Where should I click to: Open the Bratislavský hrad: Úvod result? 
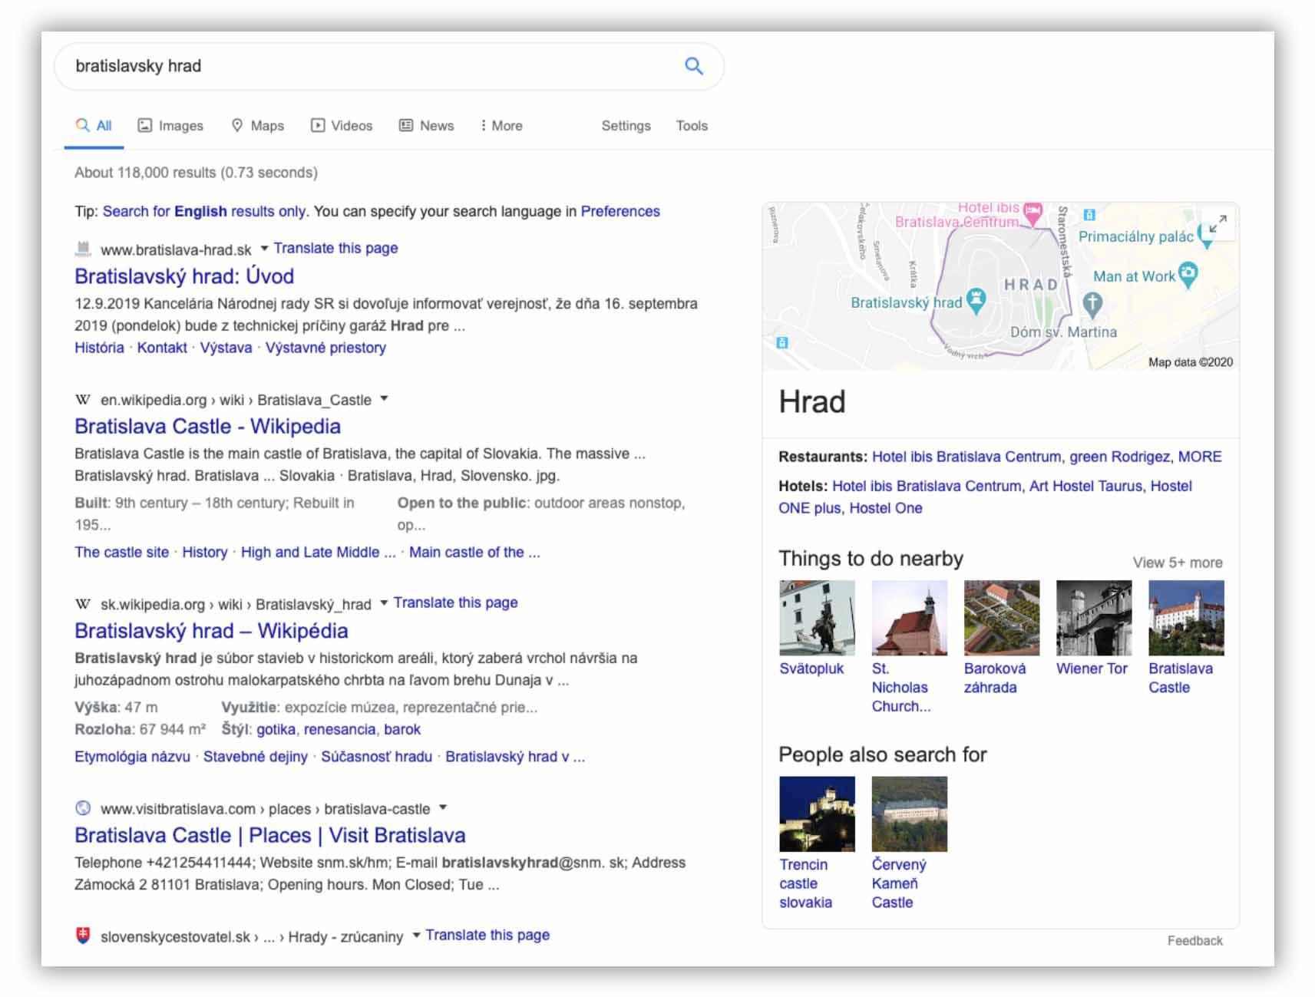click(184, 276)
